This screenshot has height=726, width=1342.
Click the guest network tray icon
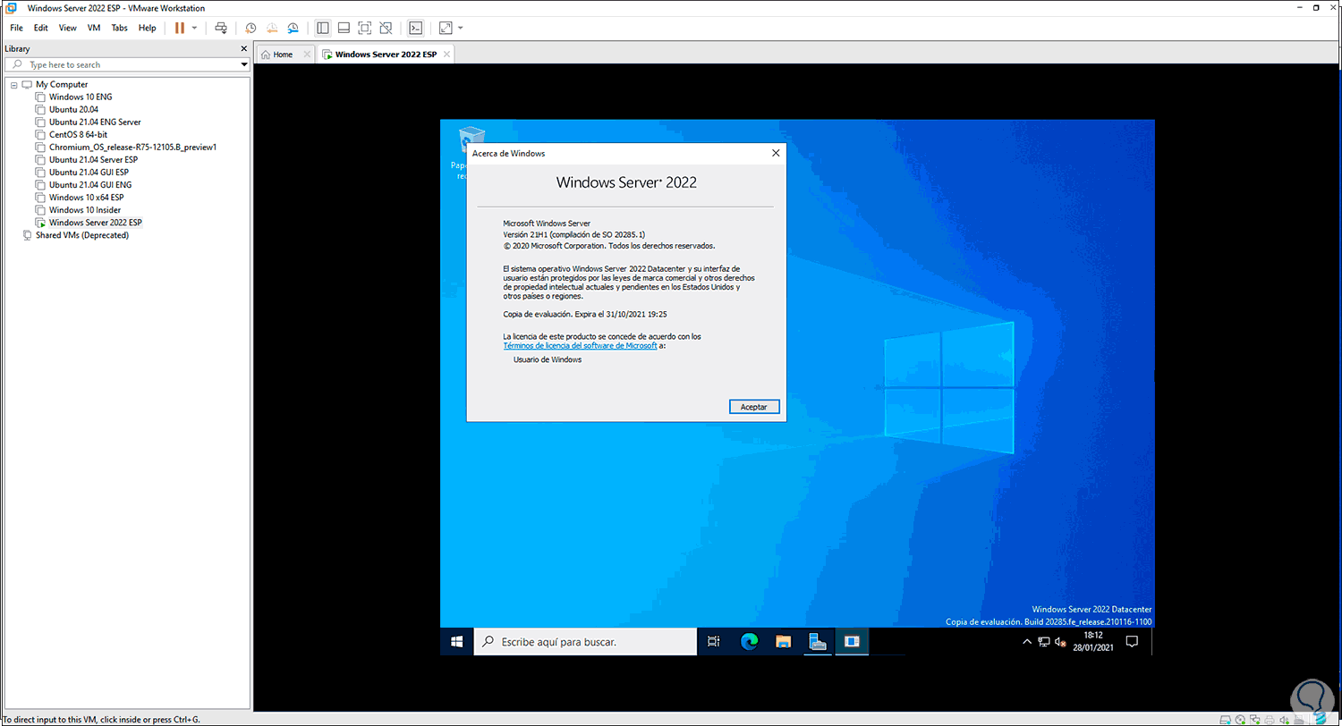pyautogui.click(x=1044, y=642)
